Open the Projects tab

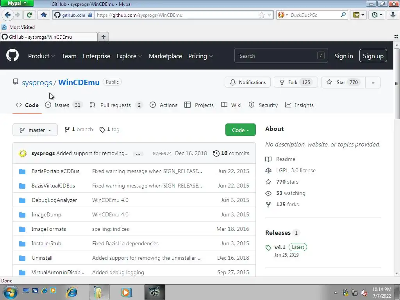(199, 105)
